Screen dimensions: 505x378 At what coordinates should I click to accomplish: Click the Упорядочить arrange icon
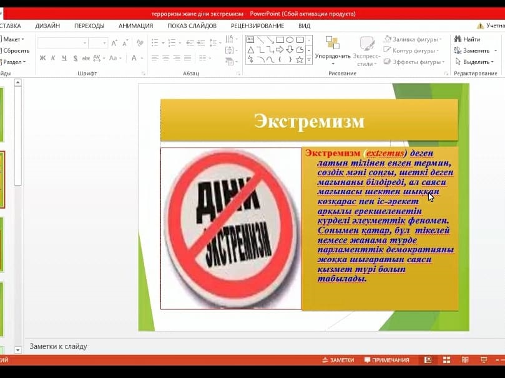coord(332,44)
